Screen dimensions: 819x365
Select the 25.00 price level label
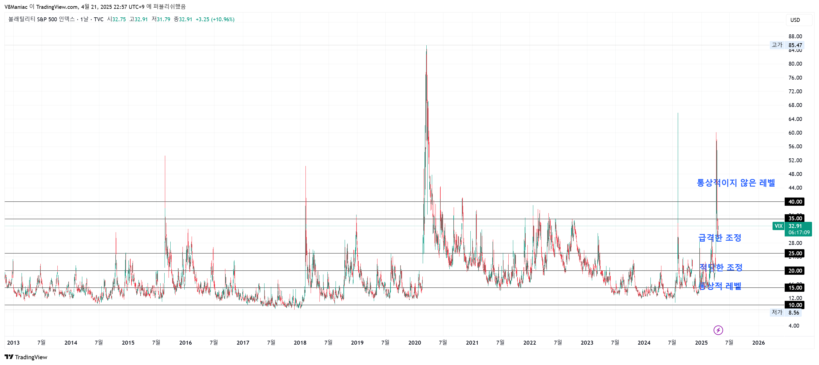pyautogui.click(x=795, y=254)
